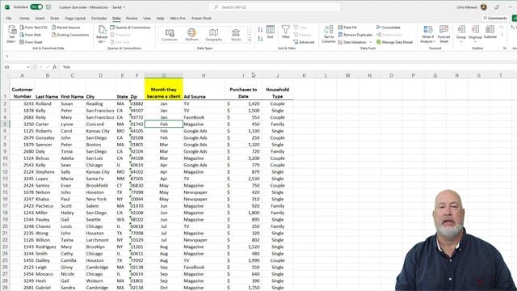This screenshot has height=291, width=517.
Task: Open Advanced filter options
Action: point(304,42)
